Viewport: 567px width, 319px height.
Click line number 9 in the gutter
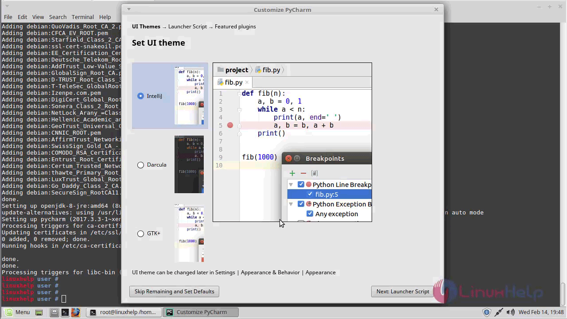[220, 157]
